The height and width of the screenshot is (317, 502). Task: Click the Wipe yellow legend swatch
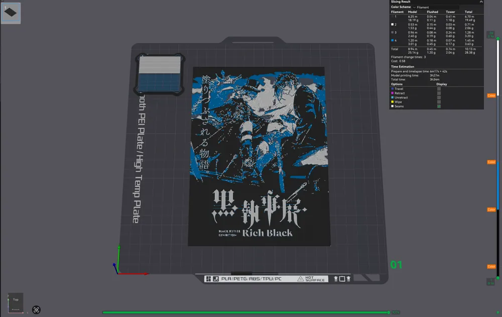(392, 102)
